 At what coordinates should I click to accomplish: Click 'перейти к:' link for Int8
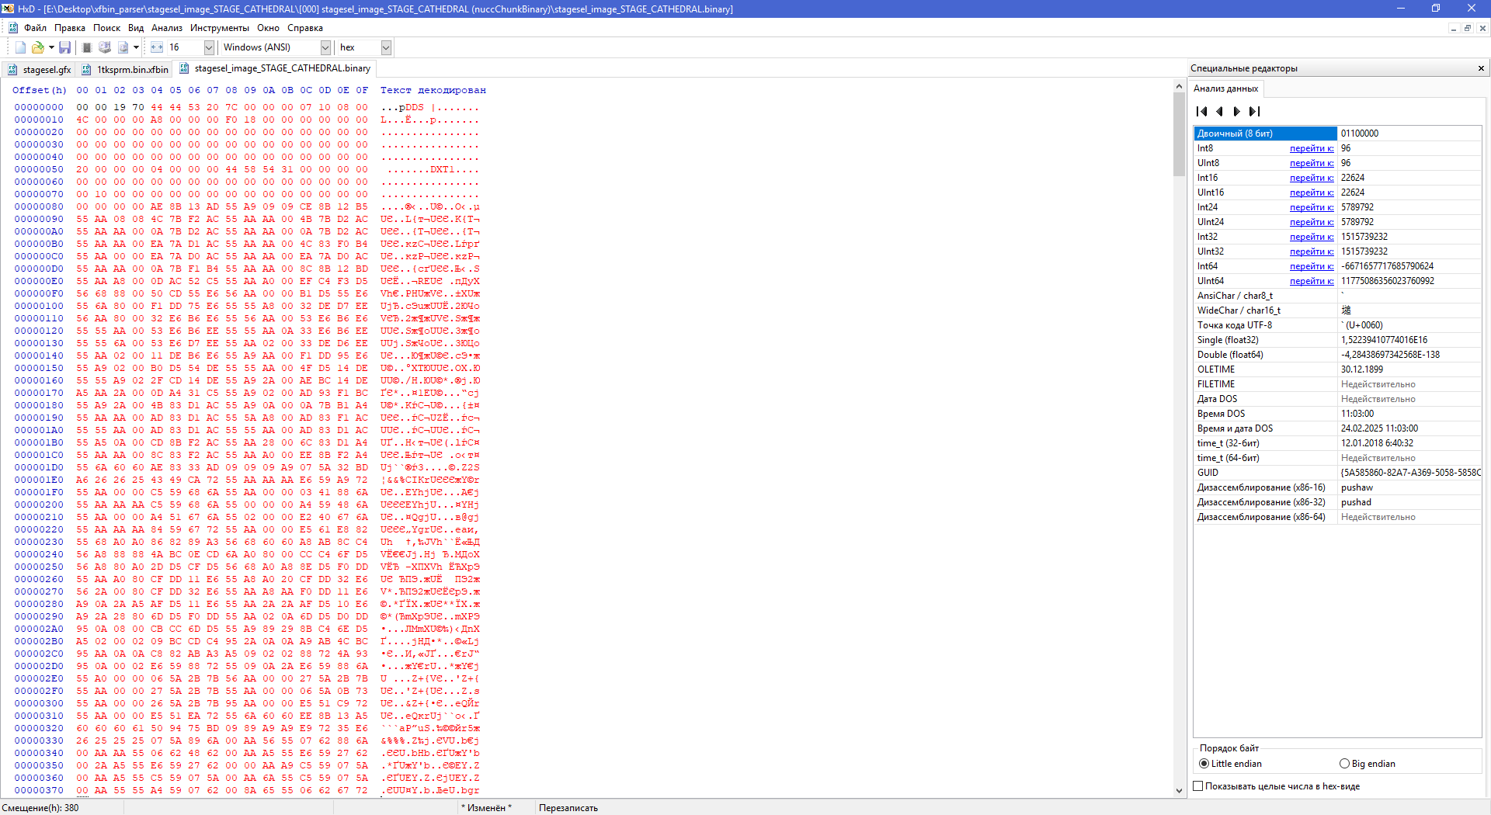[x=1312, y=148]
